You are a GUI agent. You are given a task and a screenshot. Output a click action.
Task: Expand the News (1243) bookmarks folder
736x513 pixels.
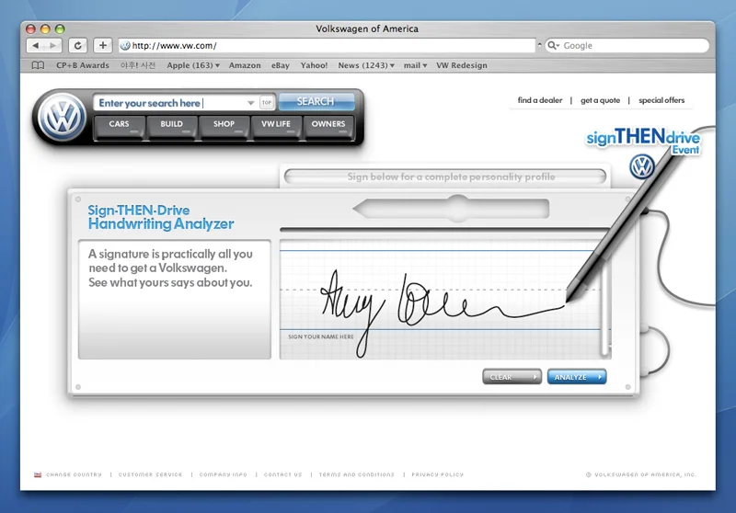[366, 65]
